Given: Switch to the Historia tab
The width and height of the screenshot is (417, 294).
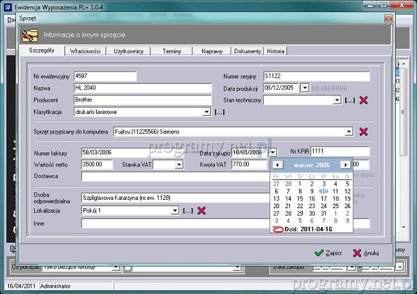Looking at the screenshot, I should (x=276, y=51).
